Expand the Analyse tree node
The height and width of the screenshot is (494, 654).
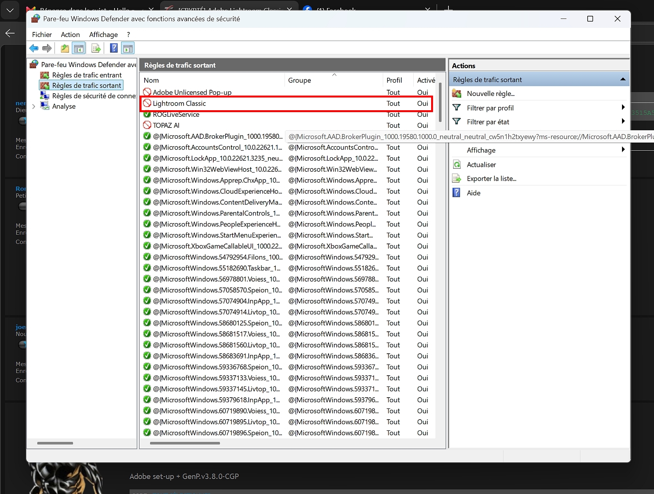[34, 106]
